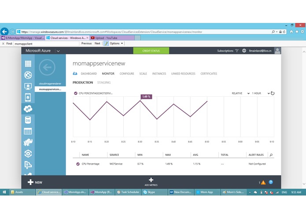The width and height of the screenshot is (306, 218).
Task: Switch to the Certificates tab
Action: coord(209,74)
